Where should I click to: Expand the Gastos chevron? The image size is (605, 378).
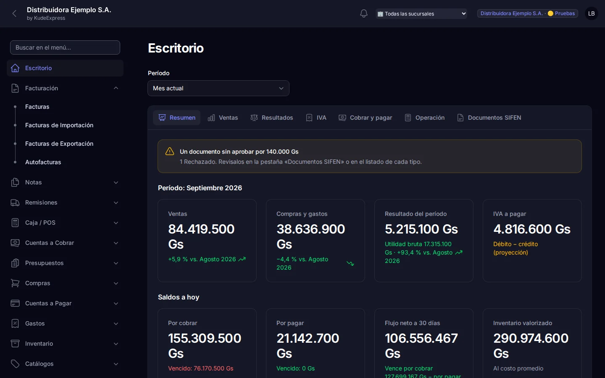click(x=116, y=323)
